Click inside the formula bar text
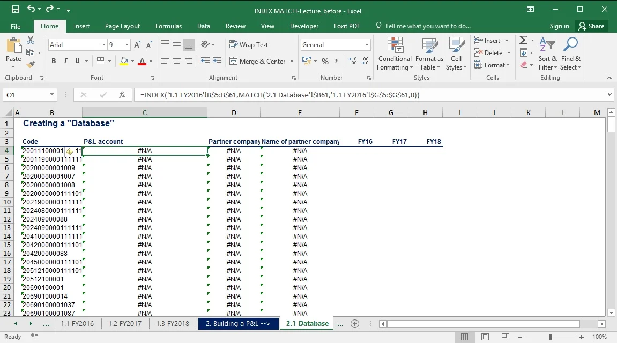 tap(279, 95)
